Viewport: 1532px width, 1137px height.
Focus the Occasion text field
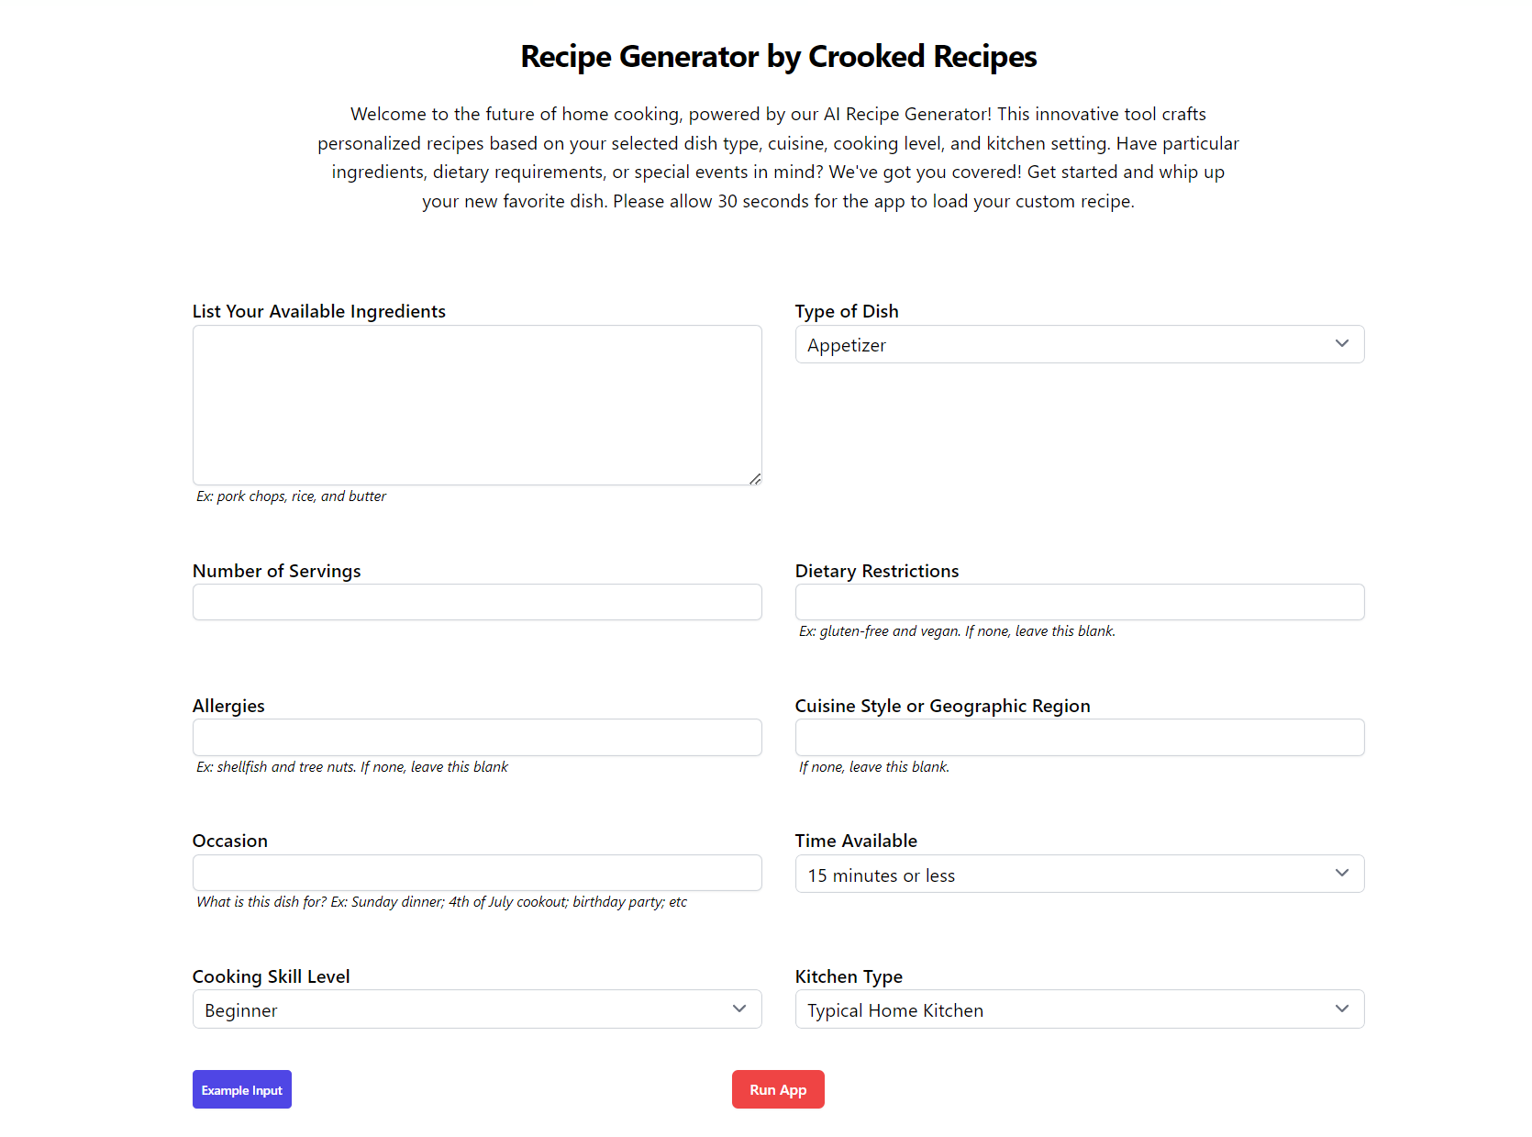coord(477,873)
